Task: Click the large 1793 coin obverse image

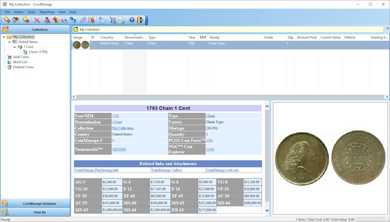Action: (302, 159)
